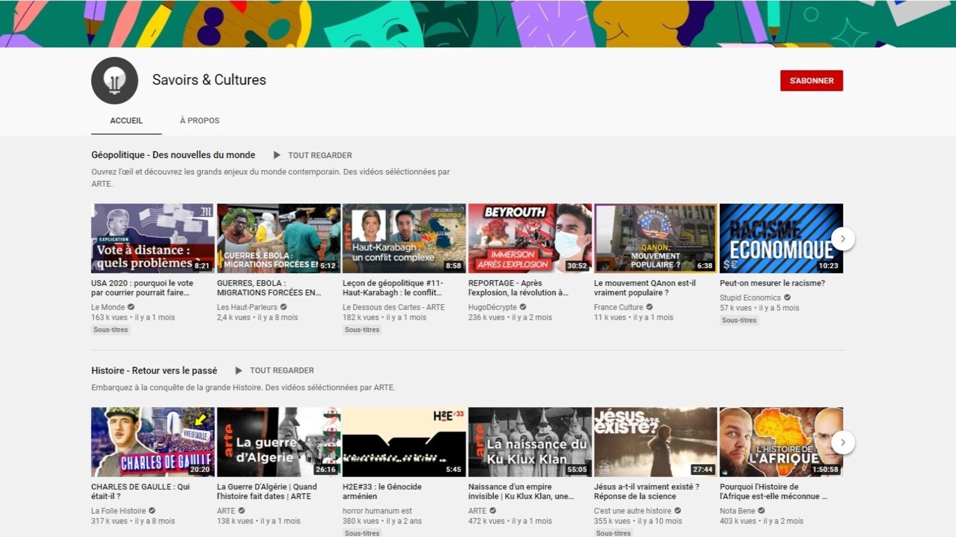
Task: Select the Accueil tab
Action: (x=126, y=121)
